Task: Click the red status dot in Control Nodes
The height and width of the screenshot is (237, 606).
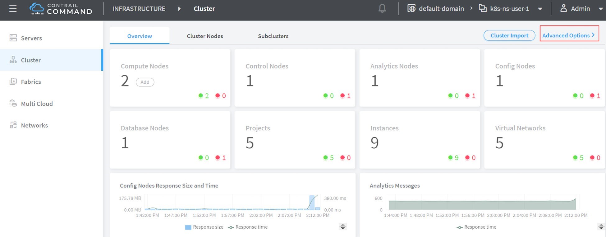Action: (x=342, y=95)
